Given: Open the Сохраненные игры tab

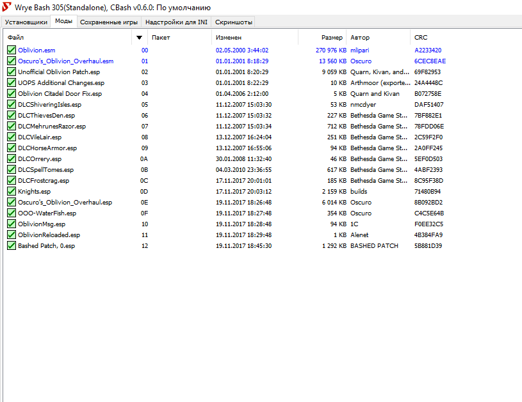Looking at the screenshot, I should pyautogui.click(x=109, y=22).
